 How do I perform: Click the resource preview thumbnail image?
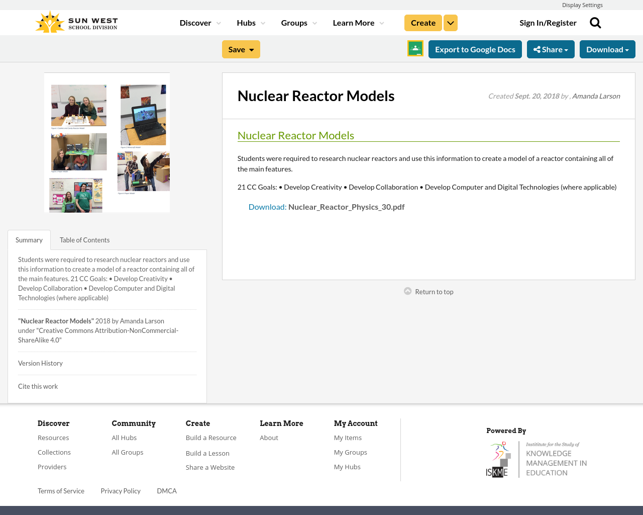click(106, 142)
